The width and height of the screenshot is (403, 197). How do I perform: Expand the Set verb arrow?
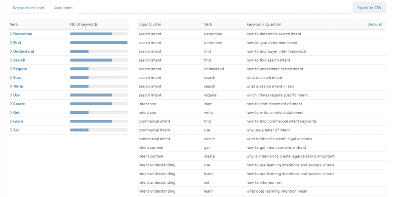tap(11, 130)
